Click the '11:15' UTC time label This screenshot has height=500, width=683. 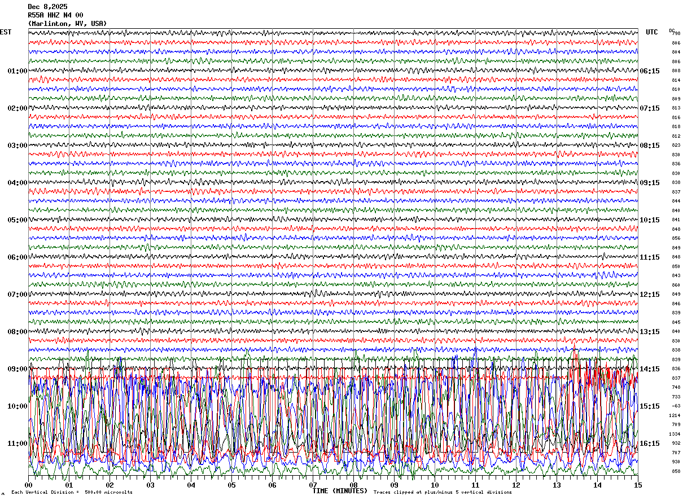[649, 257]
